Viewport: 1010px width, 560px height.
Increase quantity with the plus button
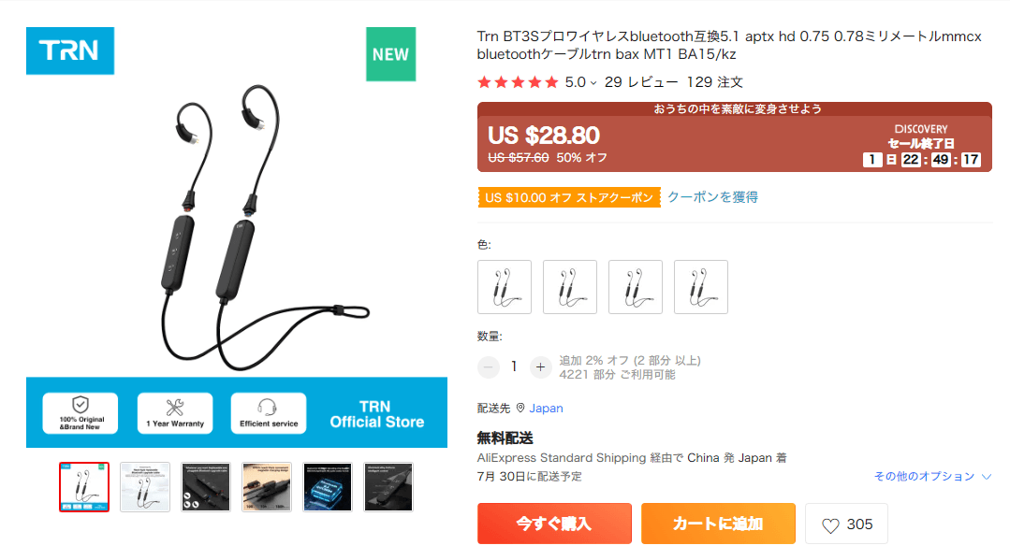click(x=540, y=366)
